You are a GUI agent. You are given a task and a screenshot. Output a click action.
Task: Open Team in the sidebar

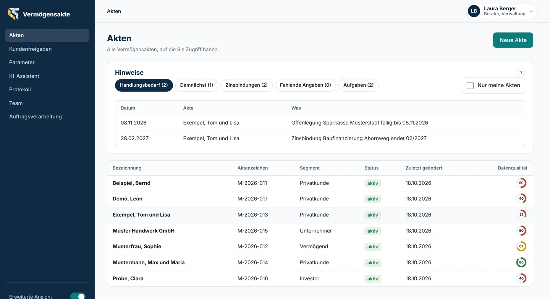[x=47, y=103]
